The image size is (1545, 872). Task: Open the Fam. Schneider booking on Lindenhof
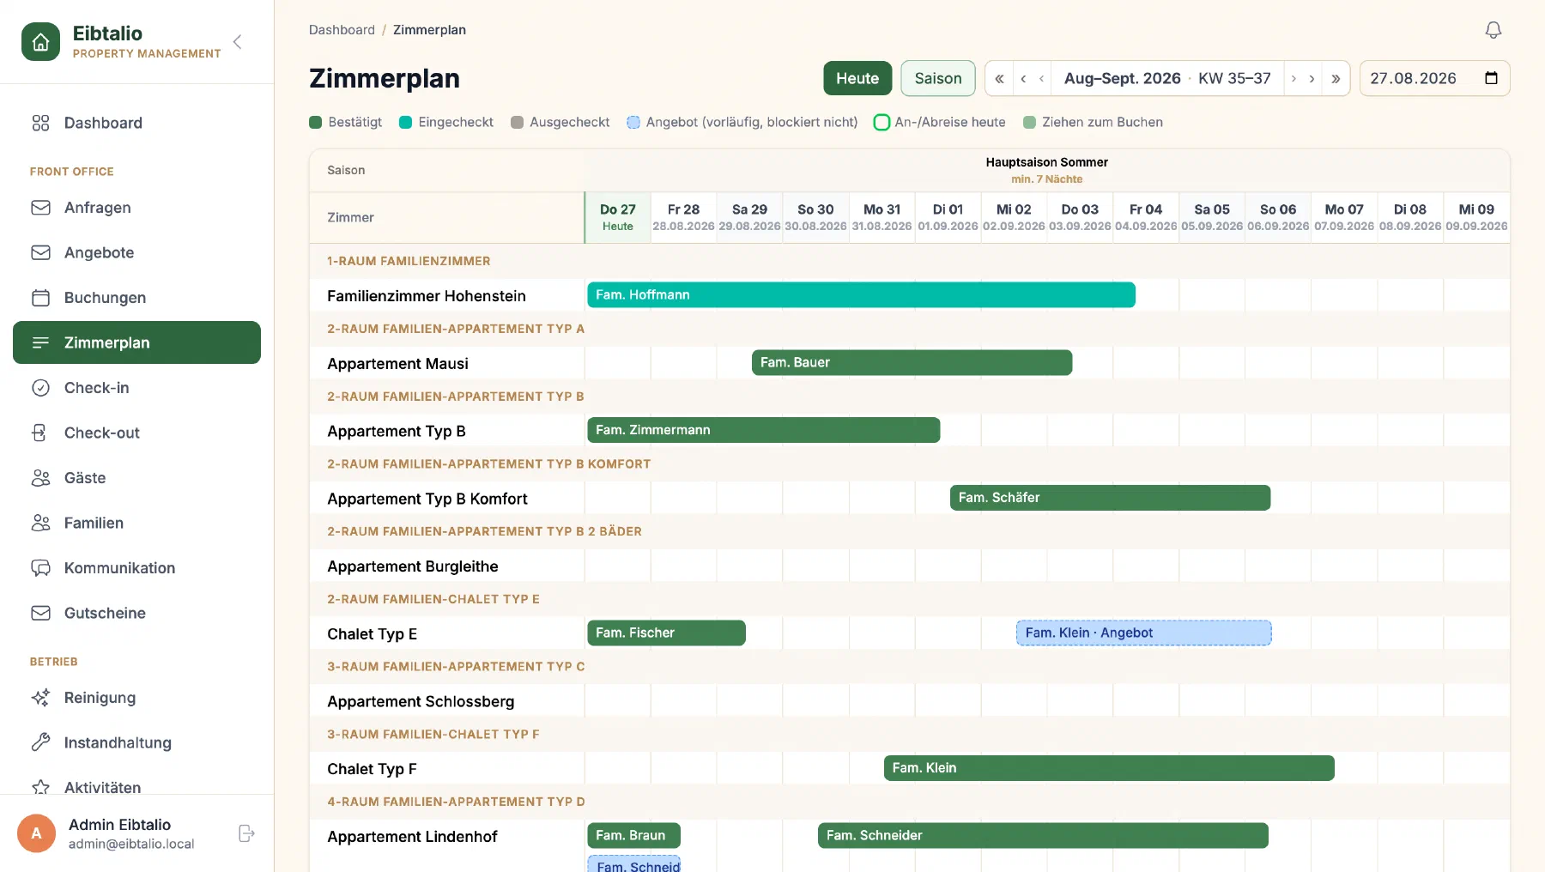(x=1043, y=835)
